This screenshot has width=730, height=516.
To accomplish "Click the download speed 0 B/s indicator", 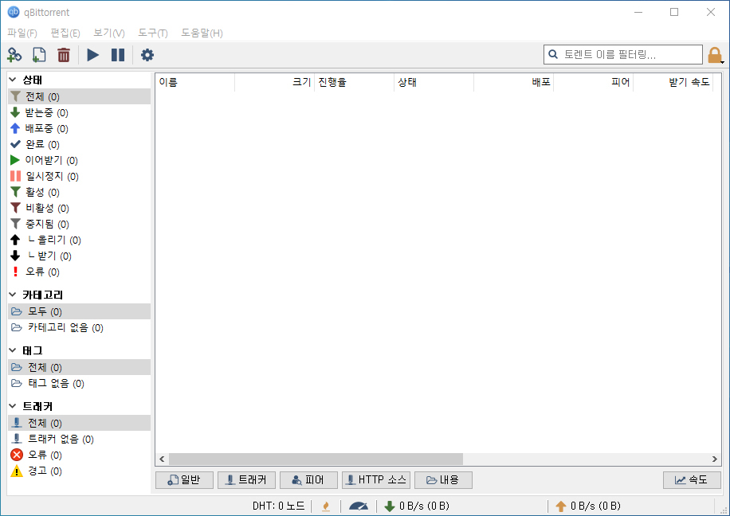I will 417,506.
